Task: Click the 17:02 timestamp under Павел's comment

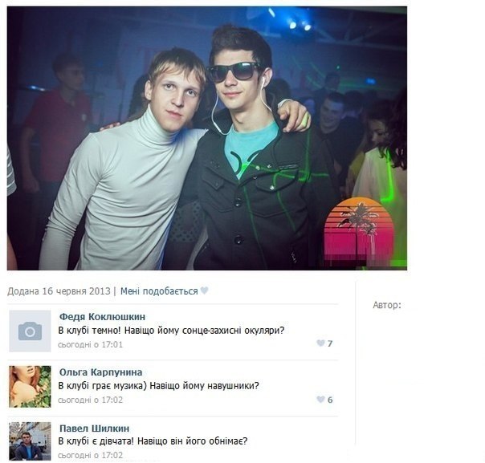Action: 90,455
